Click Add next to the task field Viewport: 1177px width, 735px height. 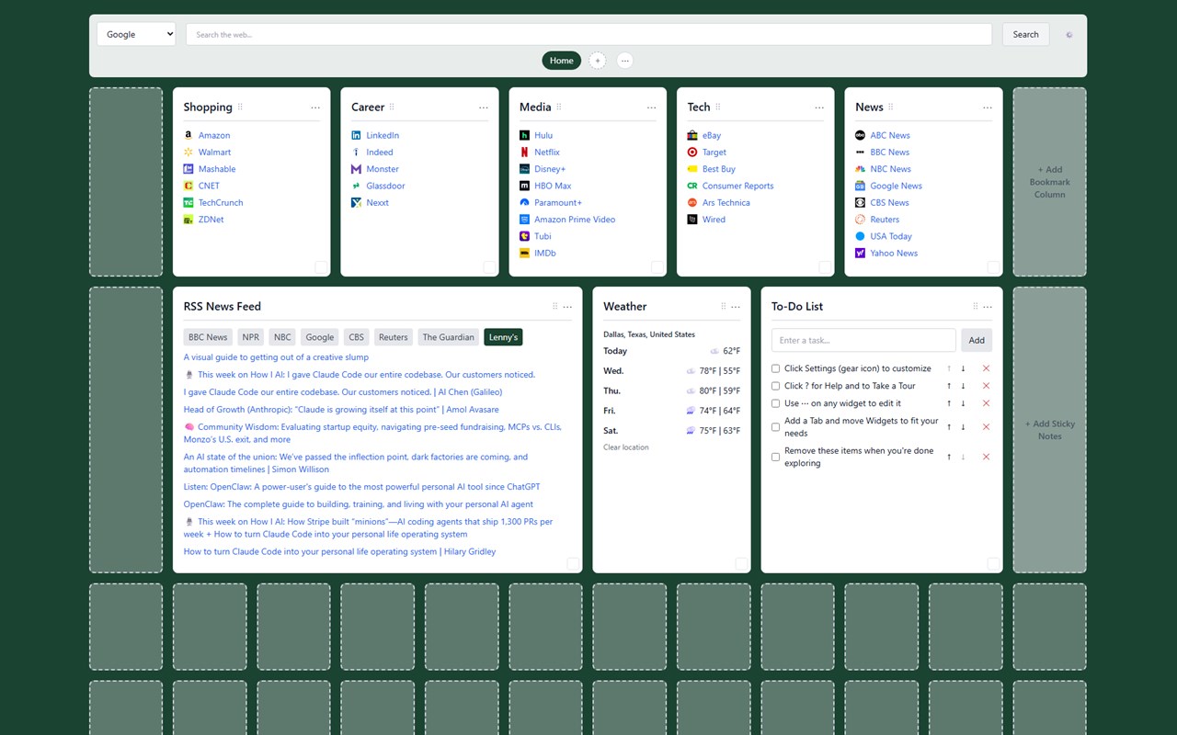[x=977, y=340]
